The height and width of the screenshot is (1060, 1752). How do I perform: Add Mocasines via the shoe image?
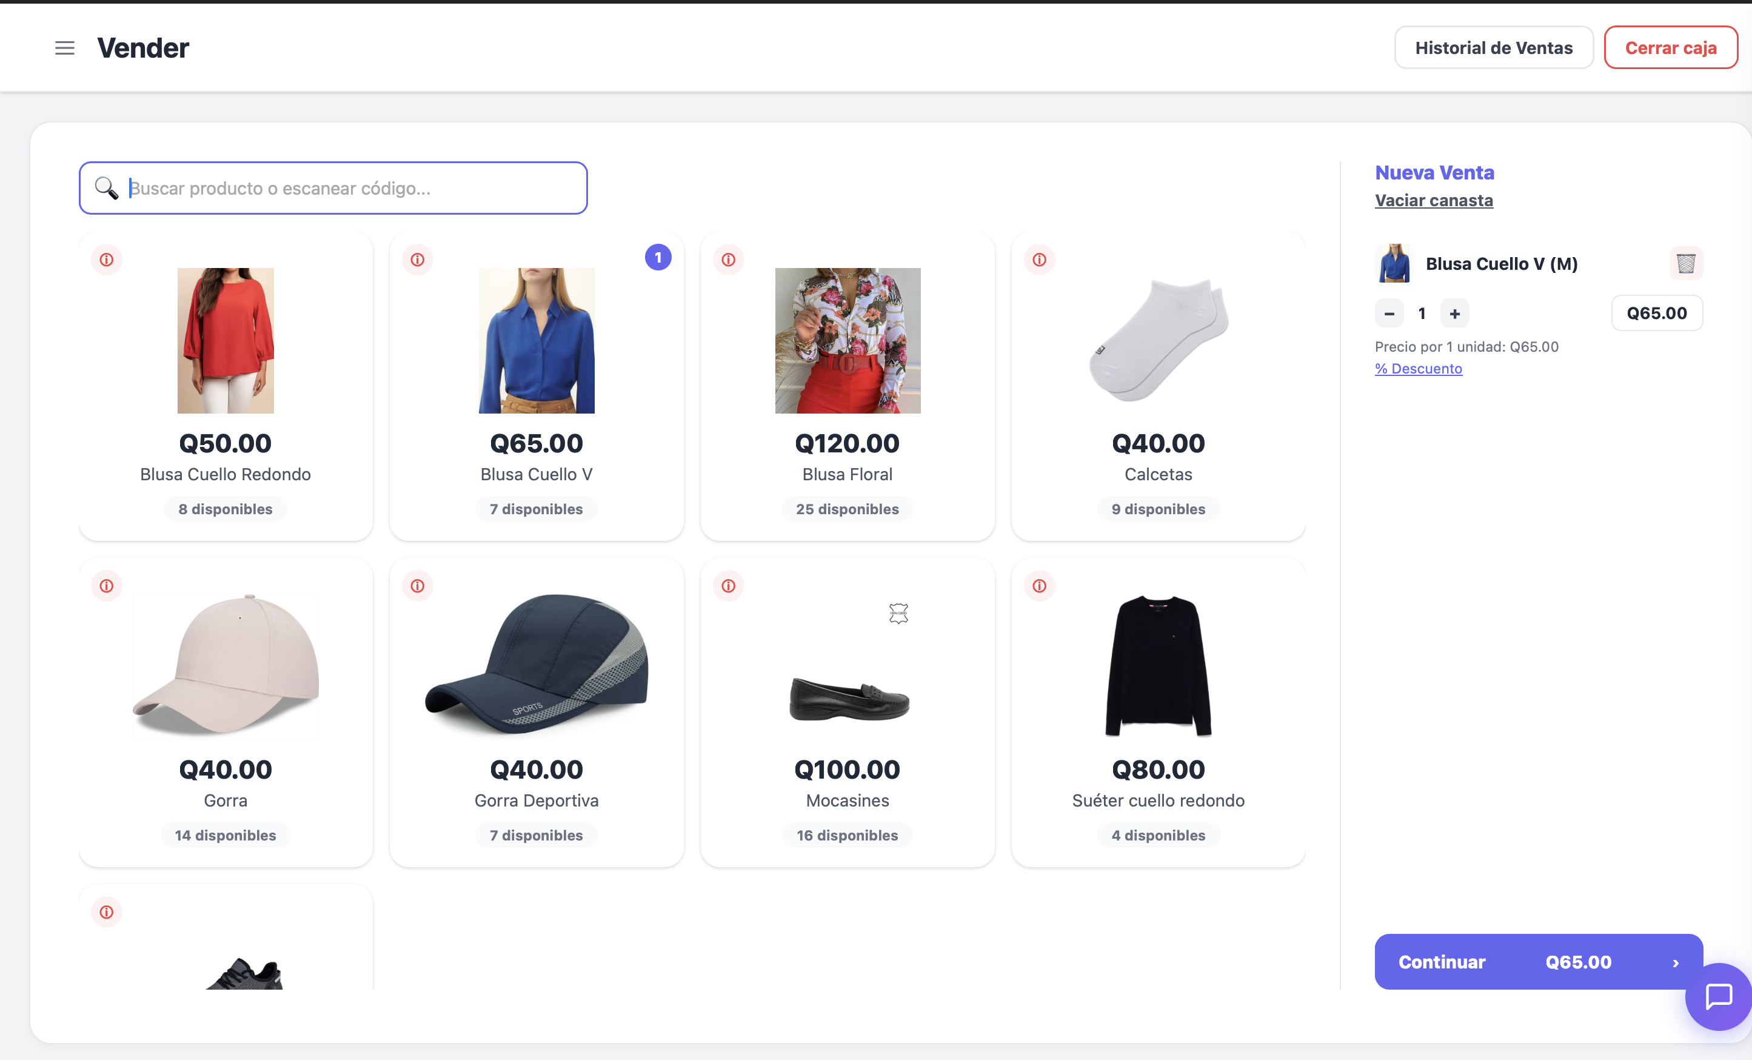click(x=849, y=699)
